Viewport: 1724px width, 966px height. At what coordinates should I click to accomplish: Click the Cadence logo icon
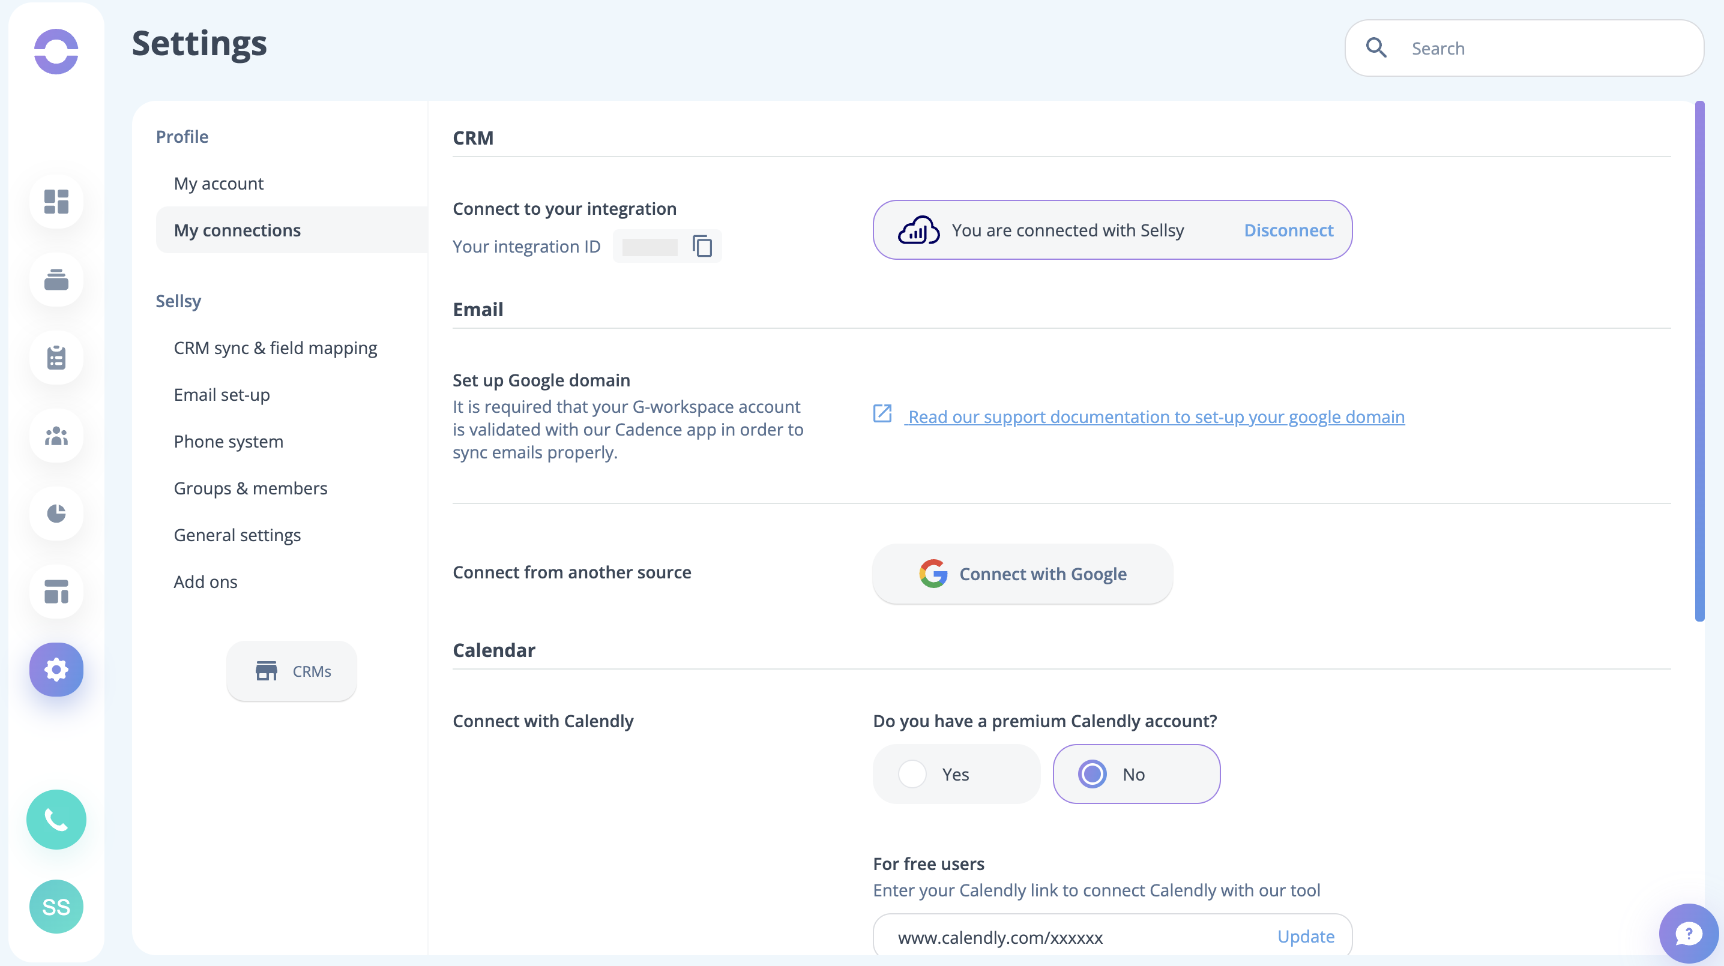(56, 52)
